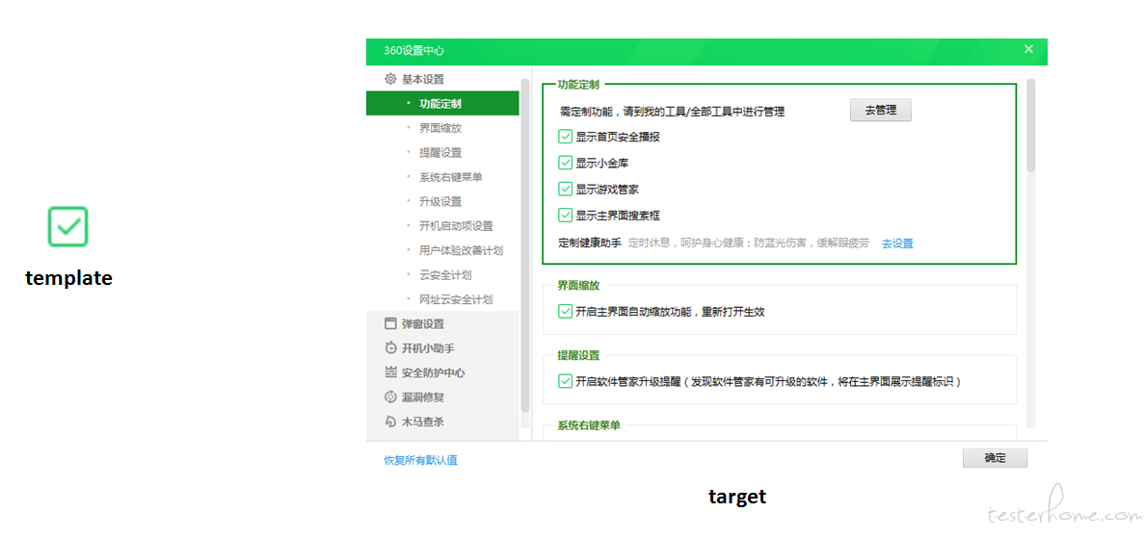Open the 去设置 link
1145x538 pixels.
pyautogui.click(x=897, y=243)
